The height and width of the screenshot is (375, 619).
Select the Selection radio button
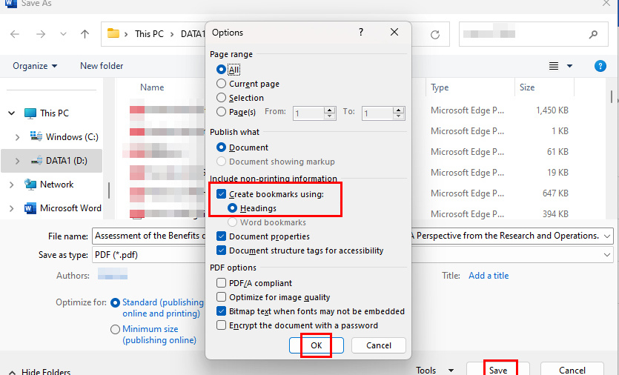tap(221, 98)
